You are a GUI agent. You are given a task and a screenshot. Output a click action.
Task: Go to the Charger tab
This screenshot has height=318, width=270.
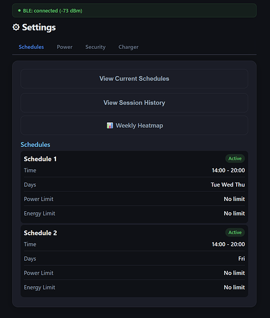point(128,47)
